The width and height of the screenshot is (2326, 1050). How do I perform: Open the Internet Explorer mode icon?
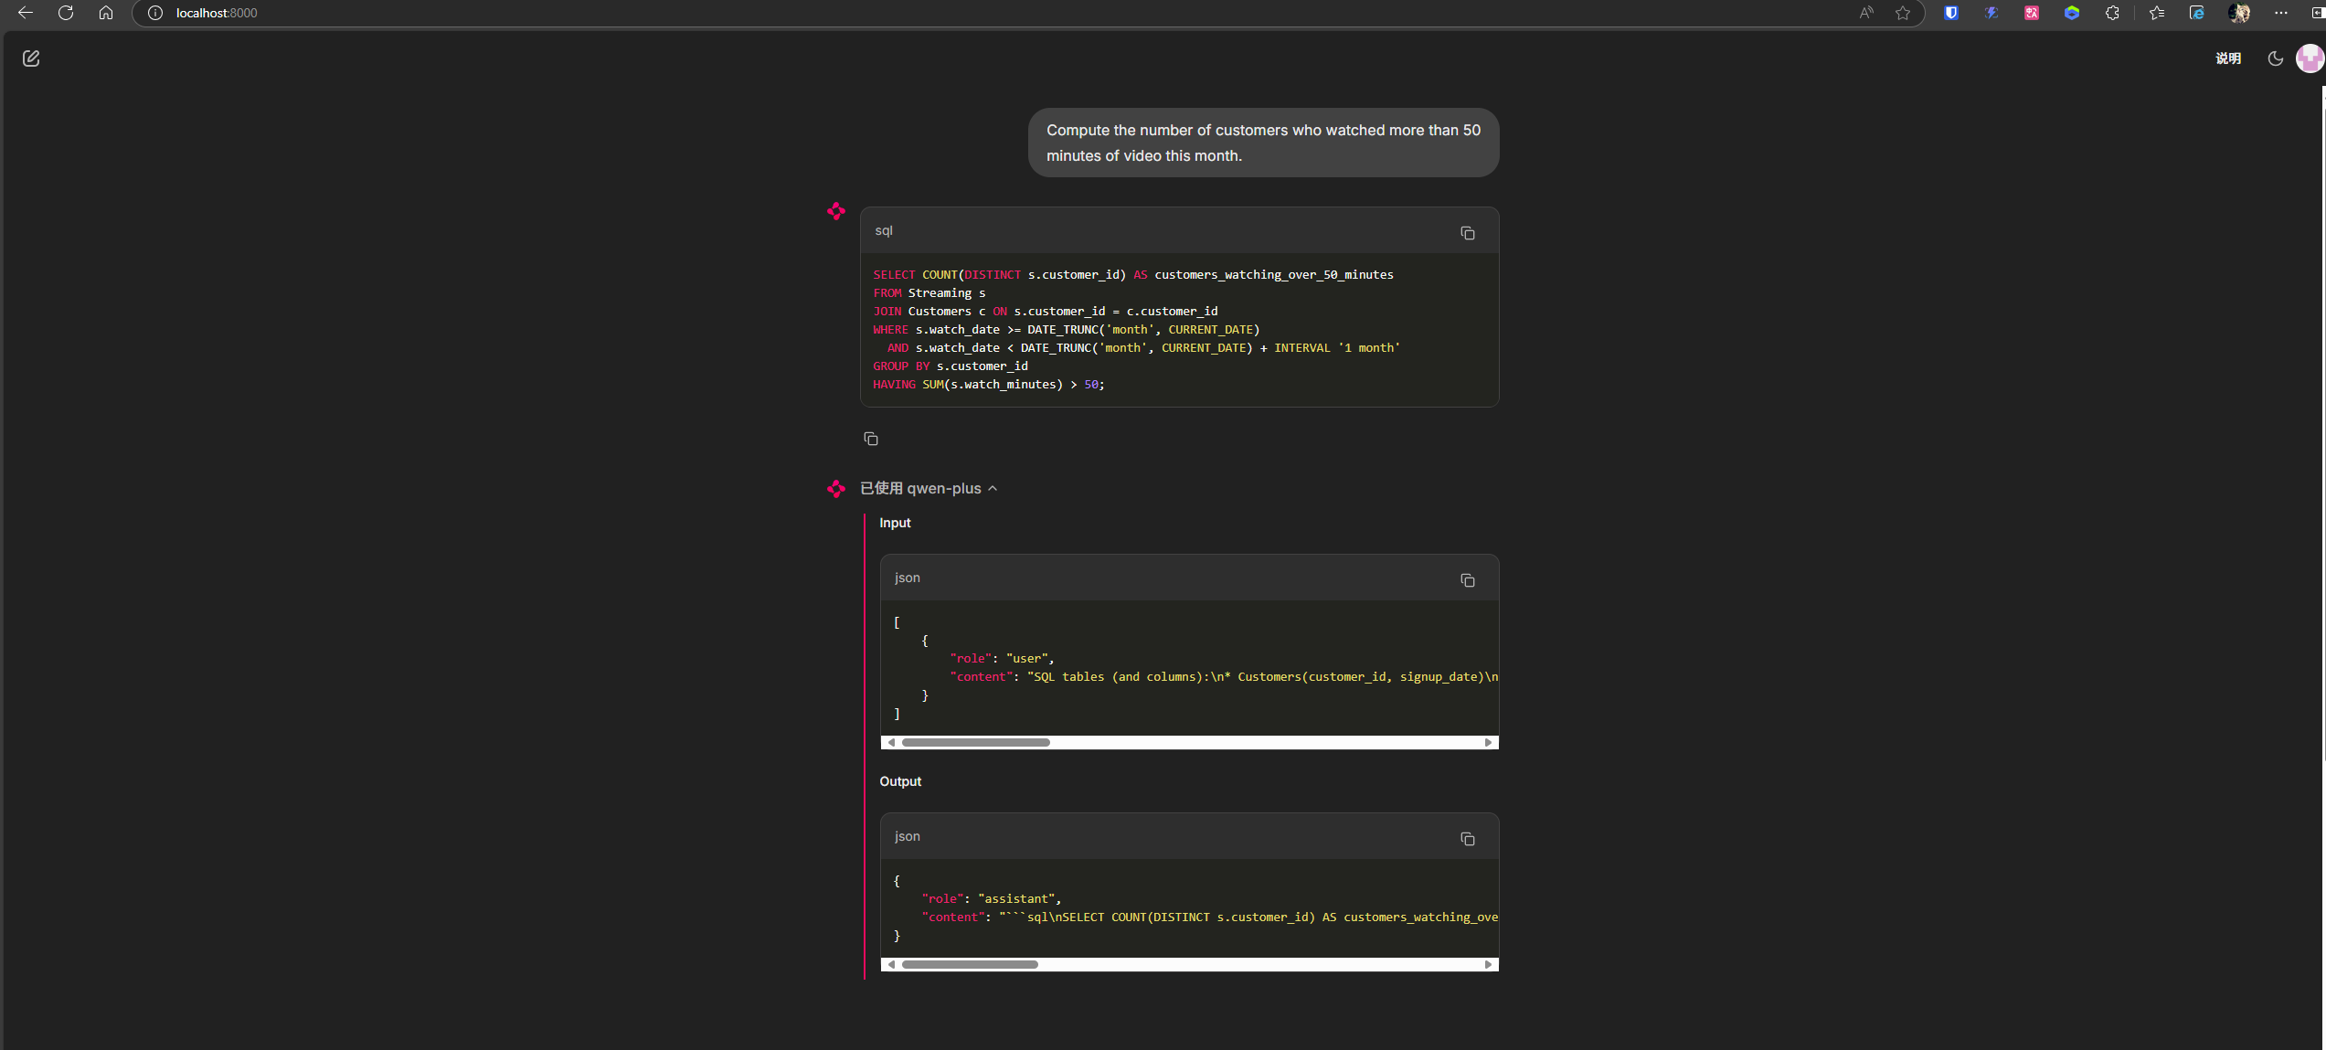click(x=2197, y=13)
